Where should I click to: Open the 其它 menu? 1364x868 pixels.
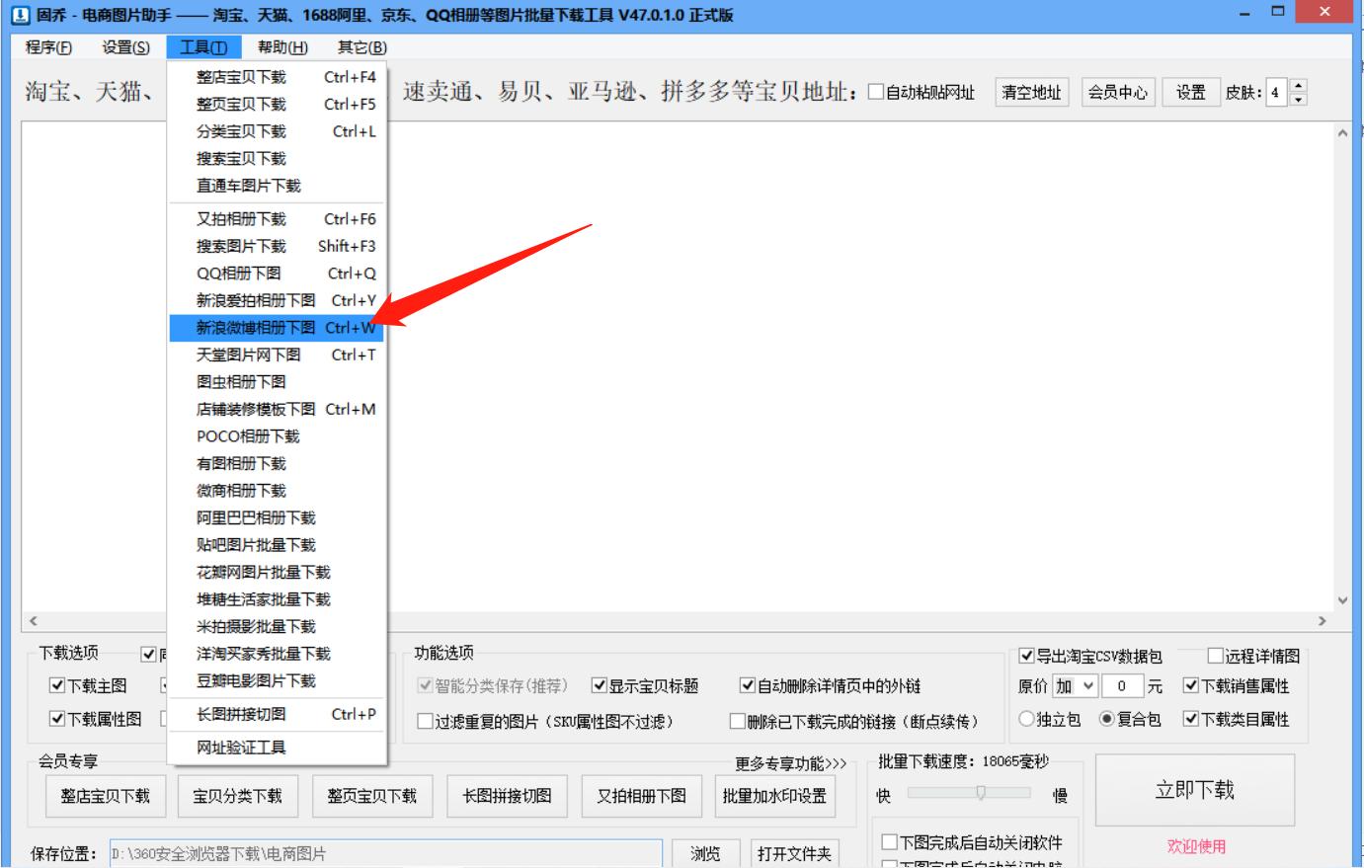click(361, 44)
